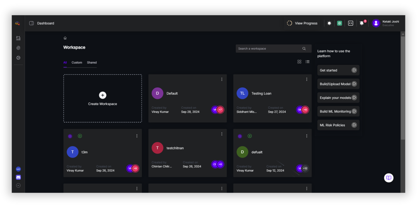This screenshot has width=417, height=208.
Task: Open Default workspace card
Action: tap(187, 98)
